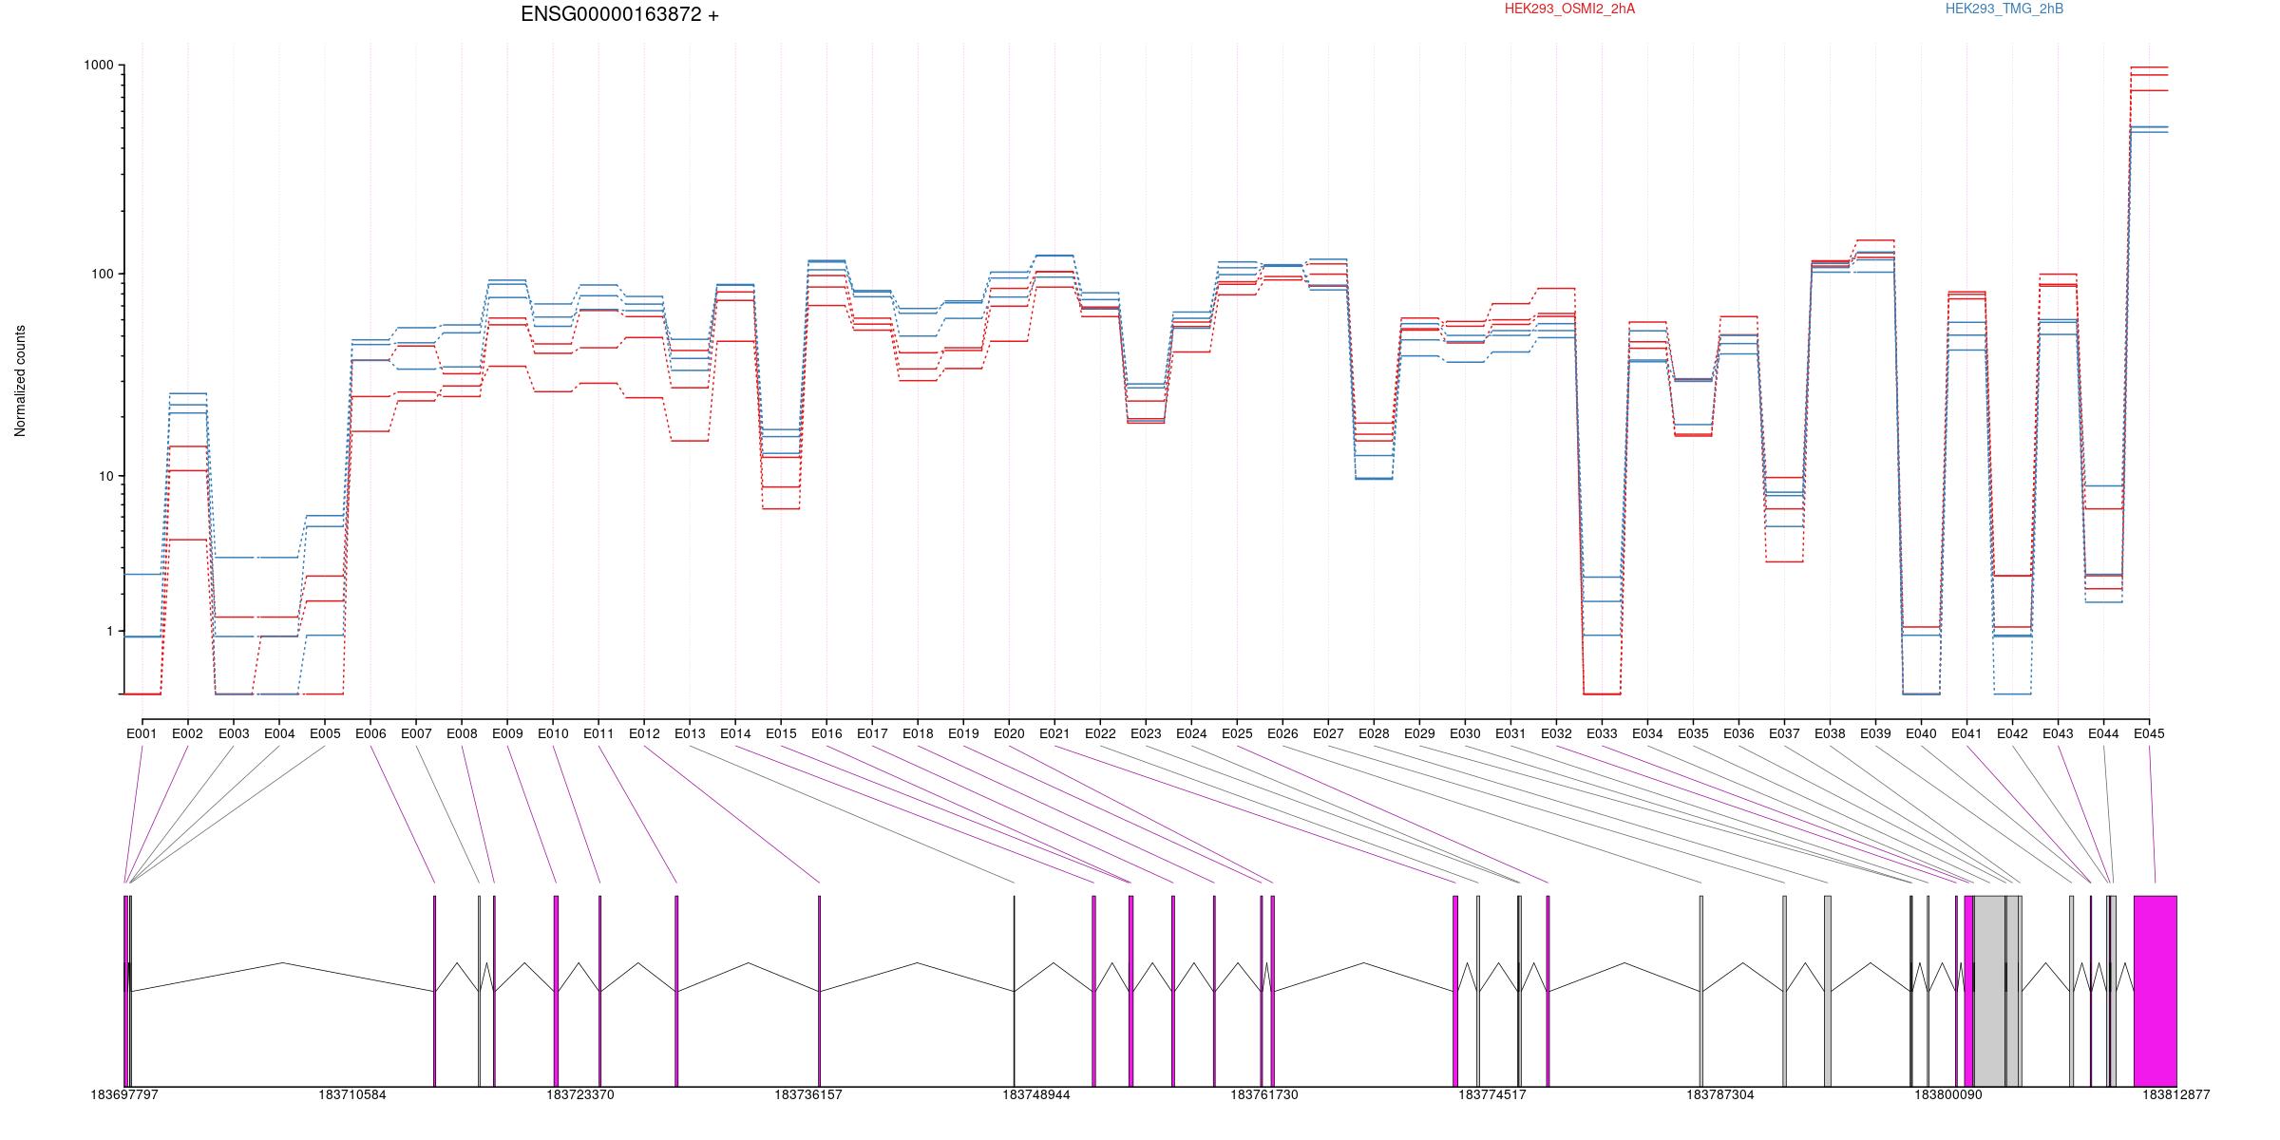Select exon label E039

pyautogui.click(x=1875, y=733)
